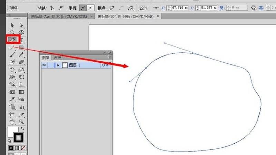Select the Zoom magnifier tool
Viewport: 276px width, 155px height.
pos(21,122)
